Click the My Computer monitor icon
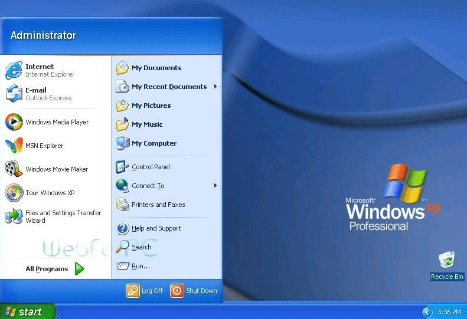467x319 pixels. pos(122,143)
